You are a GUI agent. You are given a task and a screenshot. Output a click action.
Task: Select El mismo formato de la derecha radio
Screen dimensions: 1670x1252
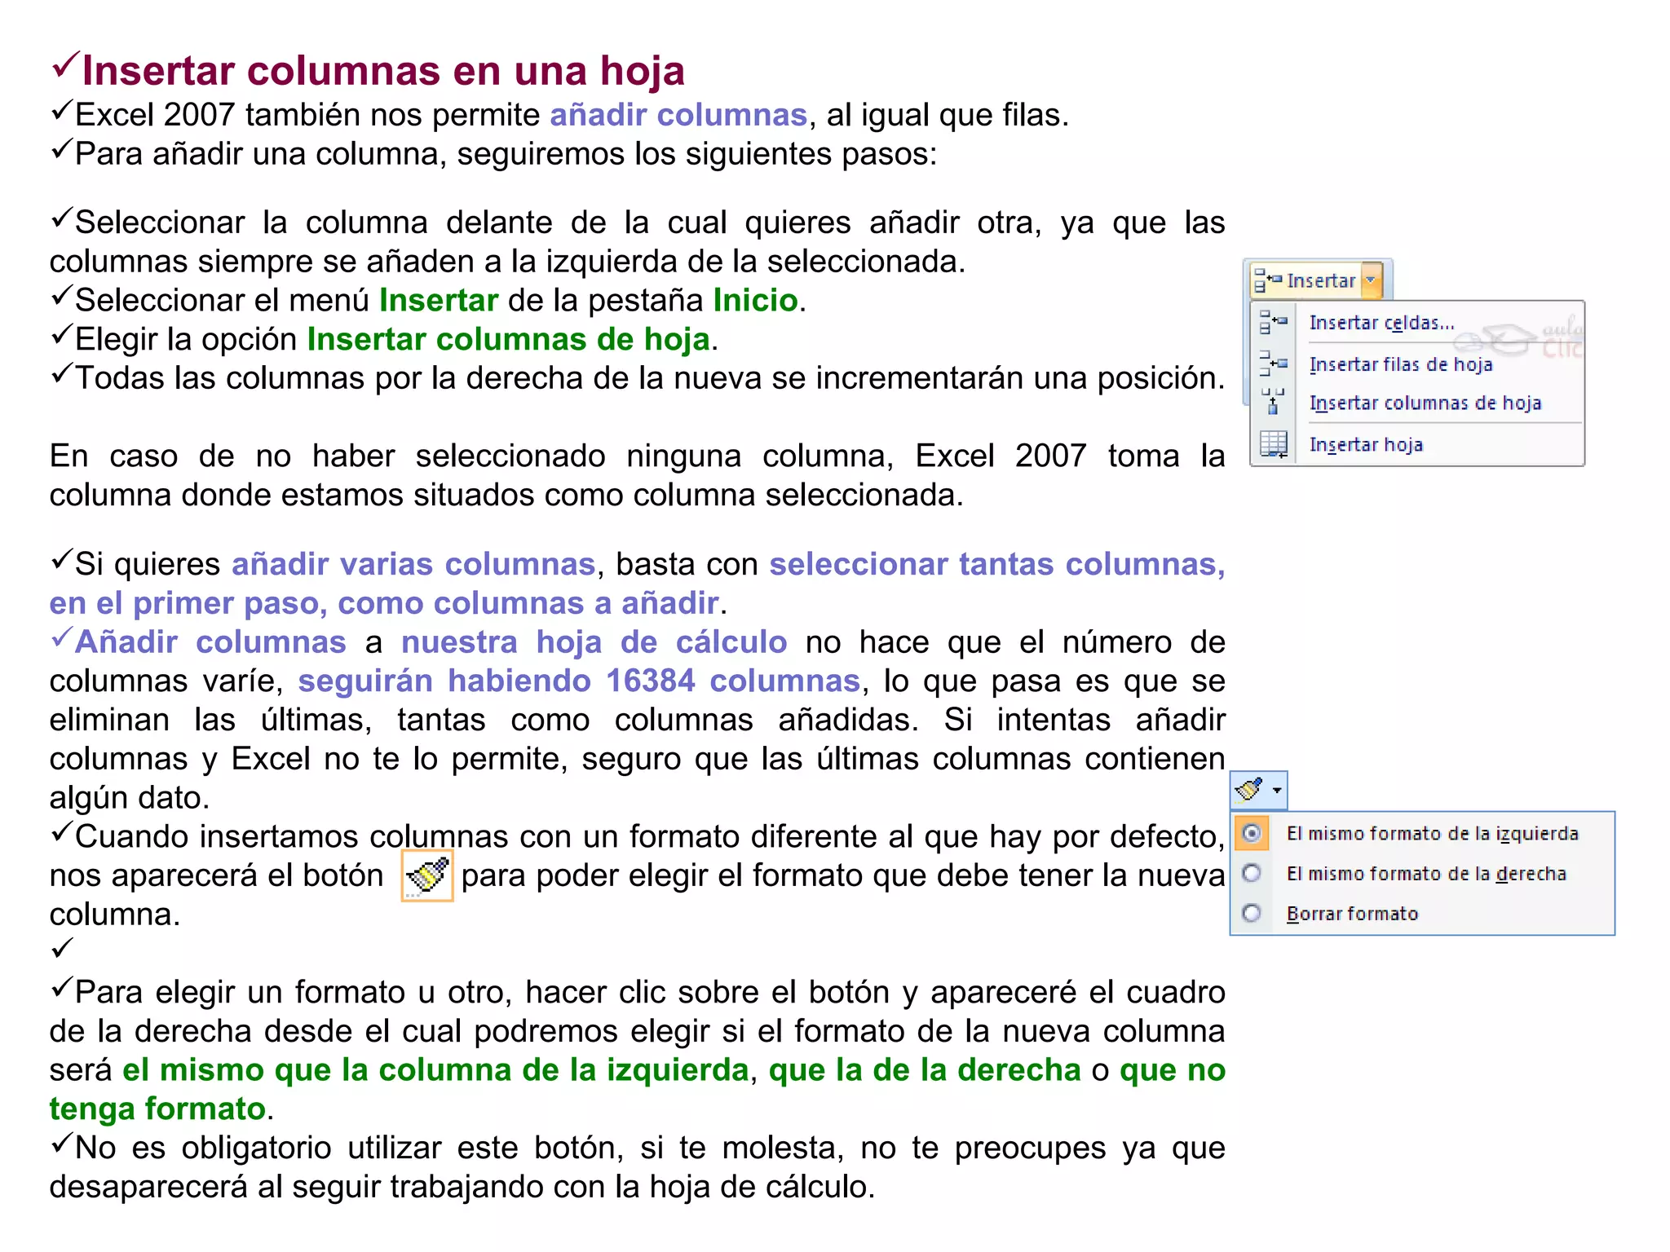click(1252, 873)
